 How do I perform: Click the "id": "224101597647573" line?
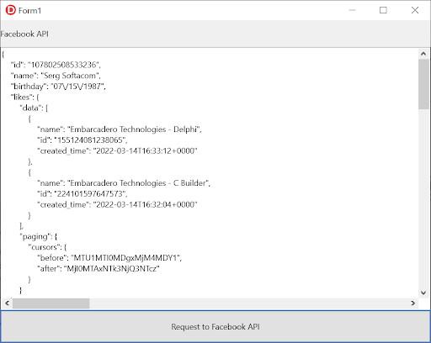(x=82, y=193)
